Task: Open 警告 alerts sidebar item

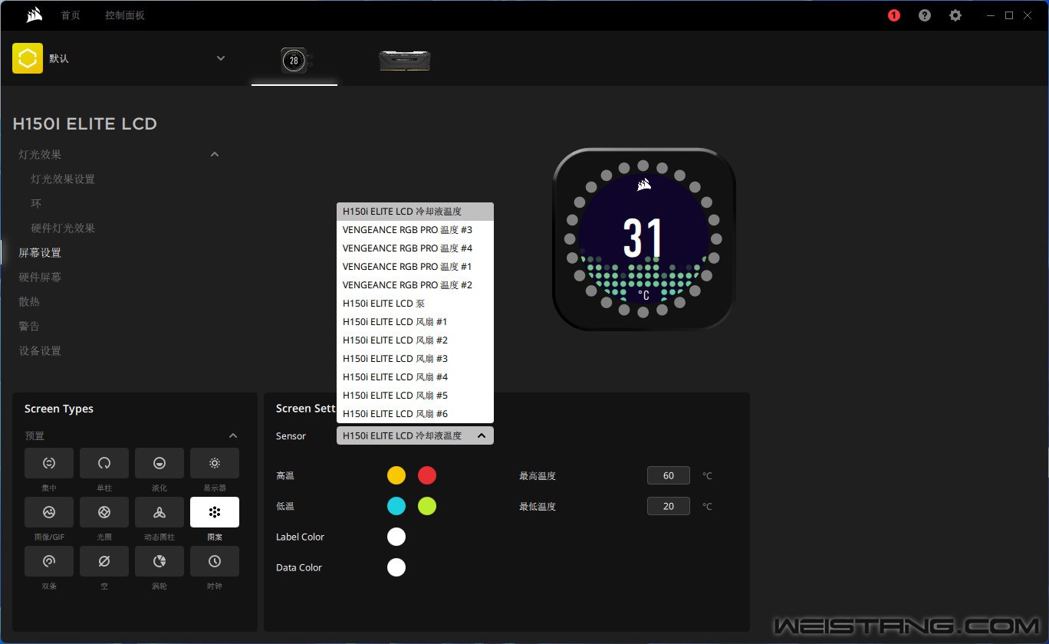Action: click(29, 327)
